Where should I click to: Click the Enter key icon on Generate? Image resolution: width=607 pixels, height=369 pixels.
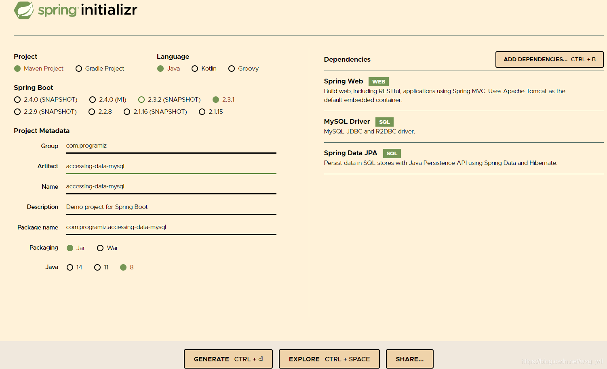click(x=261, y=359)
